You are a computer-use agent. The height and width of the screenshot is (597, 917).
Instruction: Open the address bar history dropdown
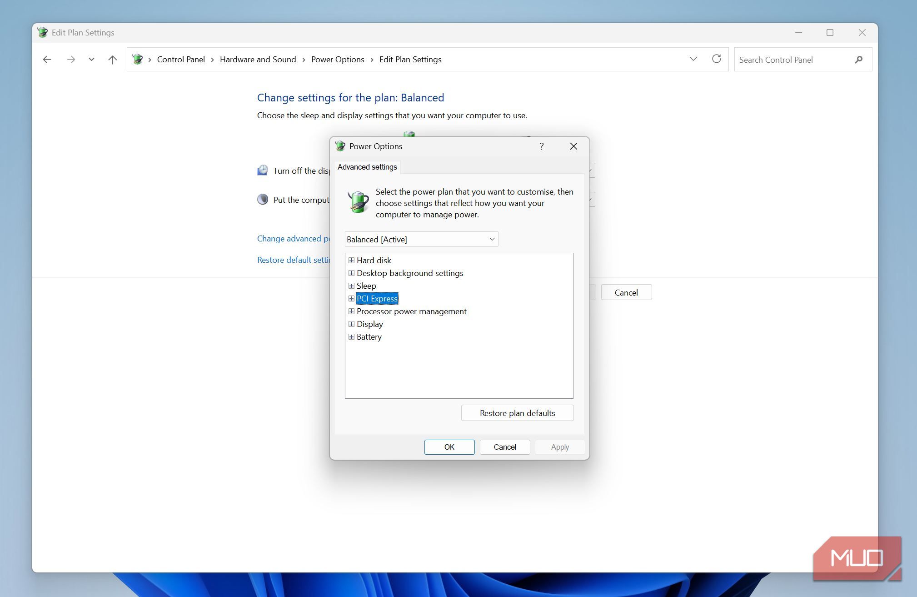[693, 59]
